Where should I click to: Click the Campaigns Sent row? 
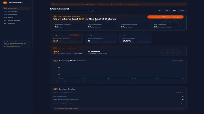118,96
